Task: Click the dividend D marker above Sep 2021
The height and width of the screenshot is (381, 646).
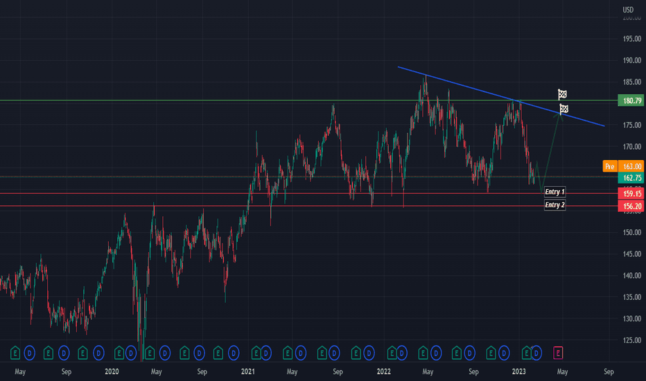Action: (334, 353)
